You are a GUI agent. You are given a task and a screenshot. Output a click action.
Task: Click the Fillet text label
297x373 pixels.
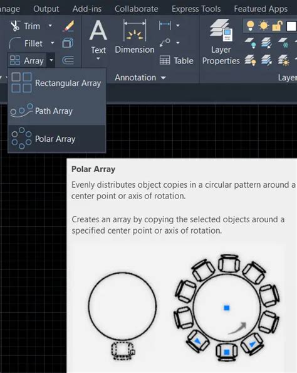[x=33, y=43]
